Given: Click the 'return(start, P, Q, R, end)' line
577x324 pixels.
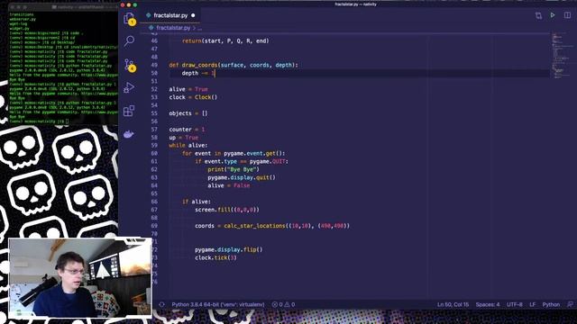Looking at the screenshot, I should pyautogui.click(x=225, y=41).
